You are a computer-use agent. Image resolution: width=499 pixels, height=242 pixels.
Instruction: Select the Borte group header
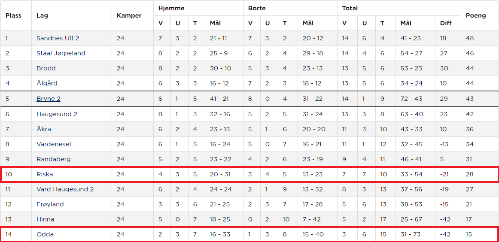[257, 8]
